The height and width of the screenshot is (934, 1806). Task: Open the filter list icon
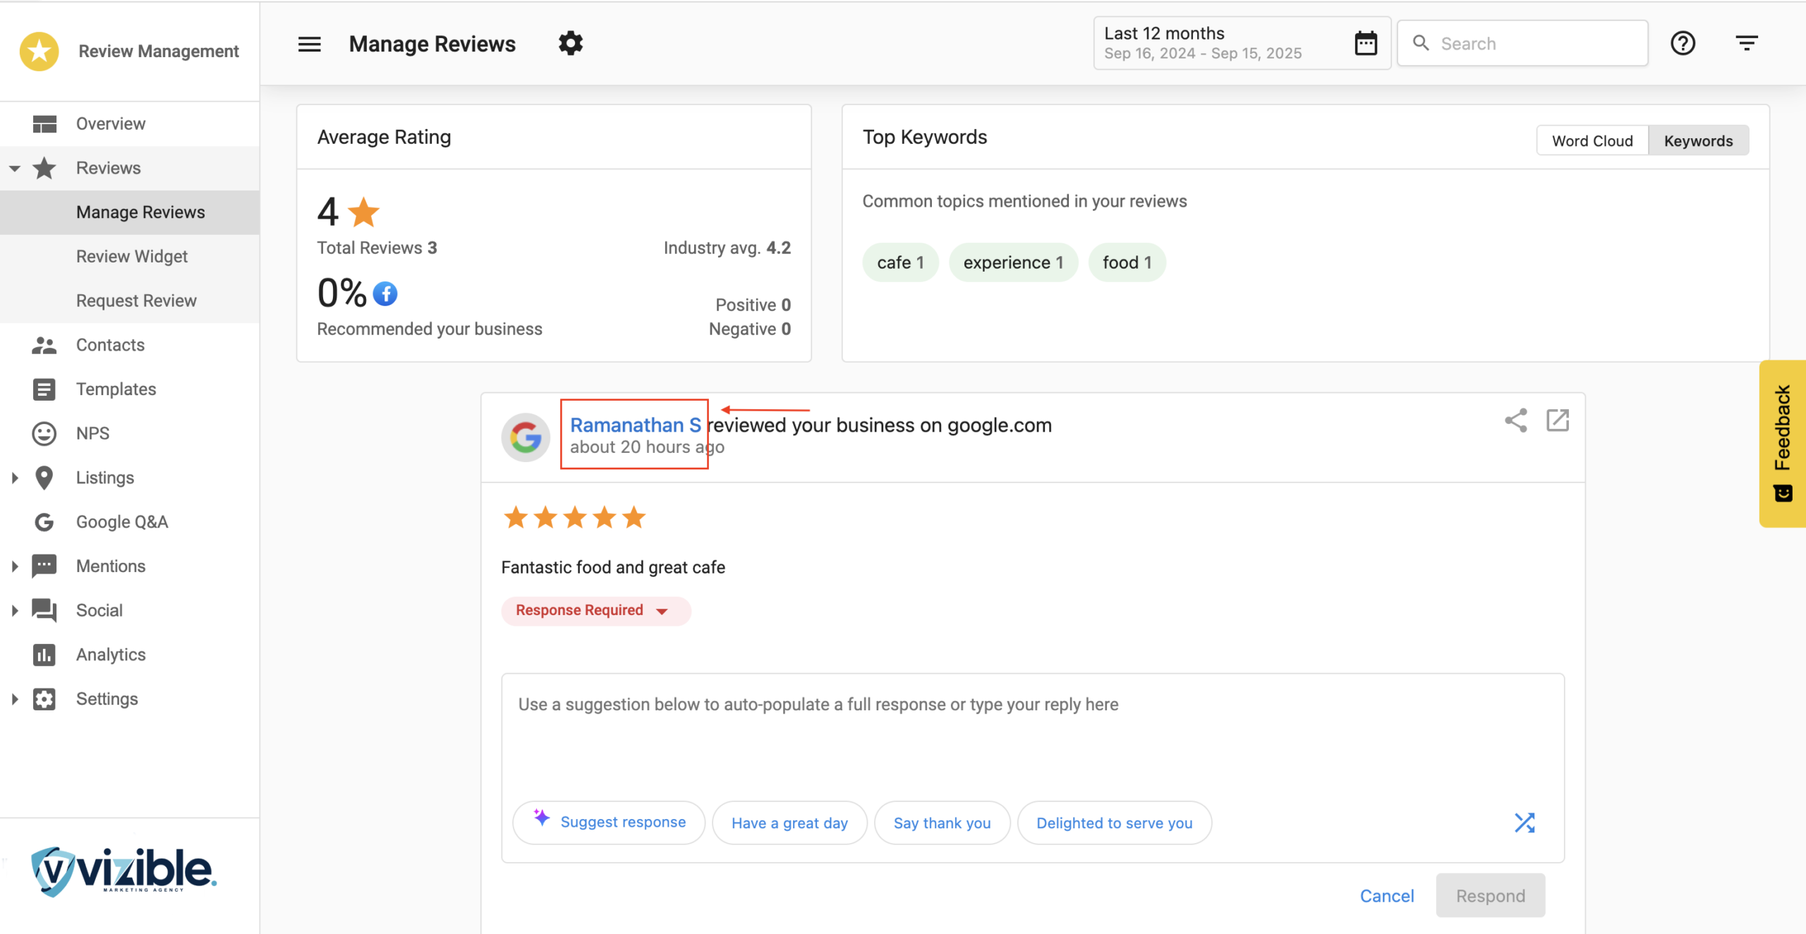coord(1746,44)
